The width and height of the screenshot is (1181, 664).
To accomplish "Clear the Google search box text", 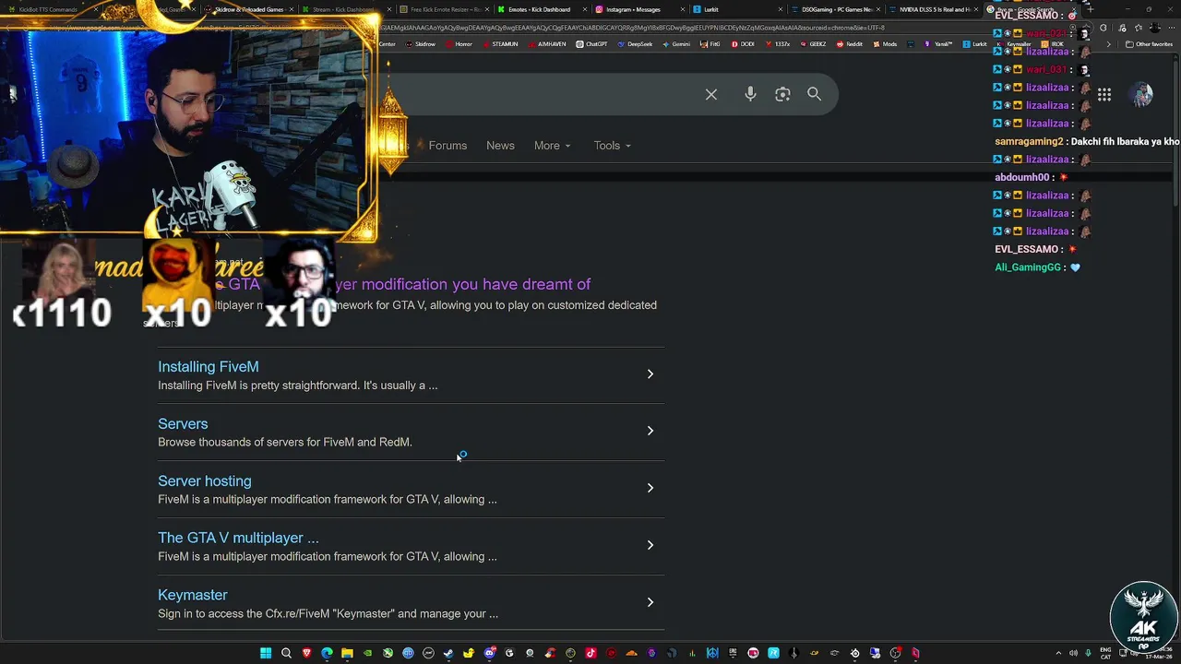I will tap(711, 94).
